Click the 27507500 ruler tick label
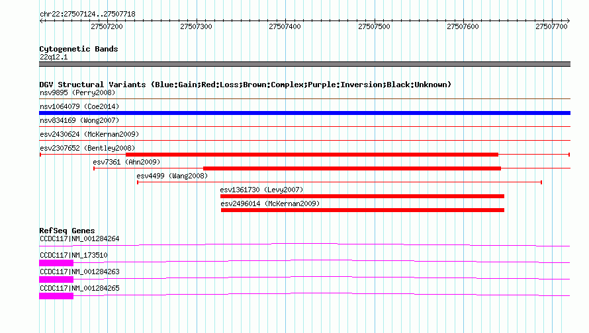 374,26
